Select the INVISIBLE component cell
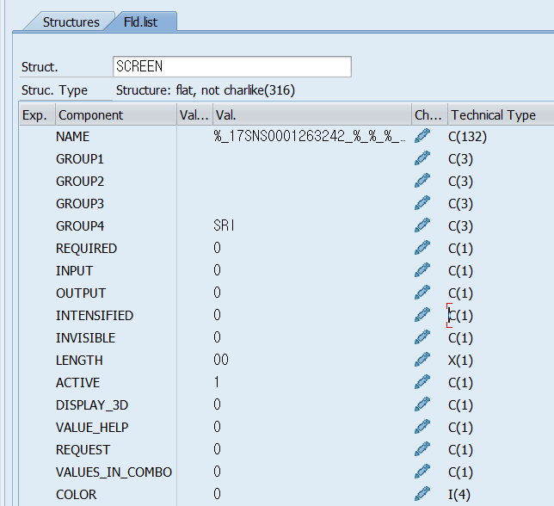Viewport: 554px width, 506px height. [x=116, y=338]
